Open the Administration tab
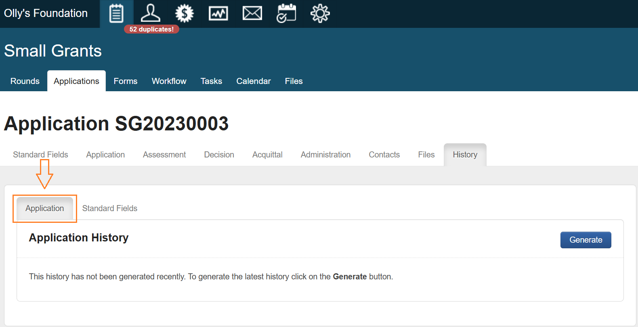638x327 pixels. coord(325,155)
